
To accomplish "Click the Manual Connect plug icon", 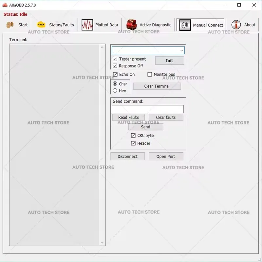I will pyautogui.click(x=185, y=25).
